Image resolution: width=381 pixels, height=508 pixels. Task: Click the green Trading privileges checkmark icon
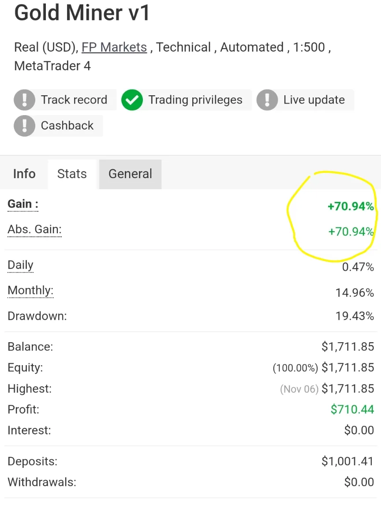coord(132,100)
